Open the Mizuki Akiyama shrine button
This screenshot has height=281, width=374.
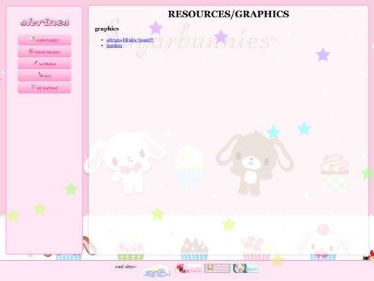point(44,52)
